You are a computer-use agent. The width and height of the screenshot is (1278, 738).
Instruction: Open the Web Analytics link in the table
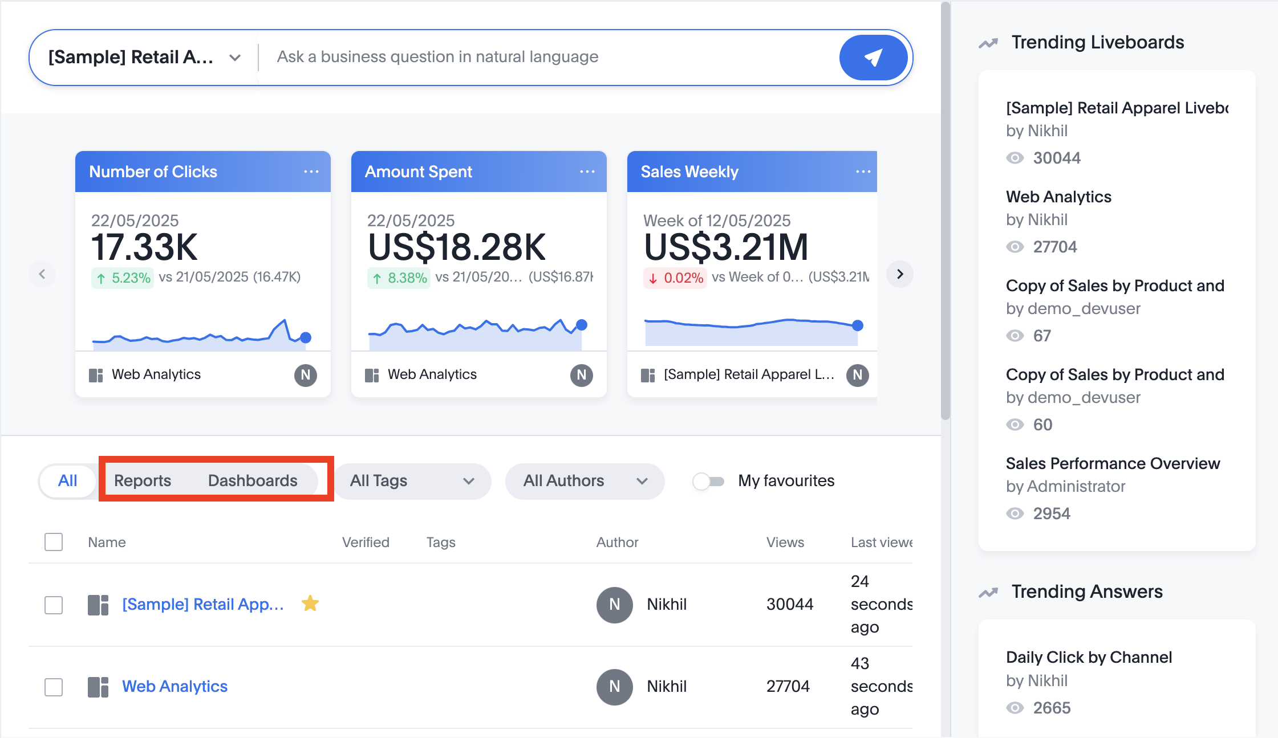[x=175, y=687]
